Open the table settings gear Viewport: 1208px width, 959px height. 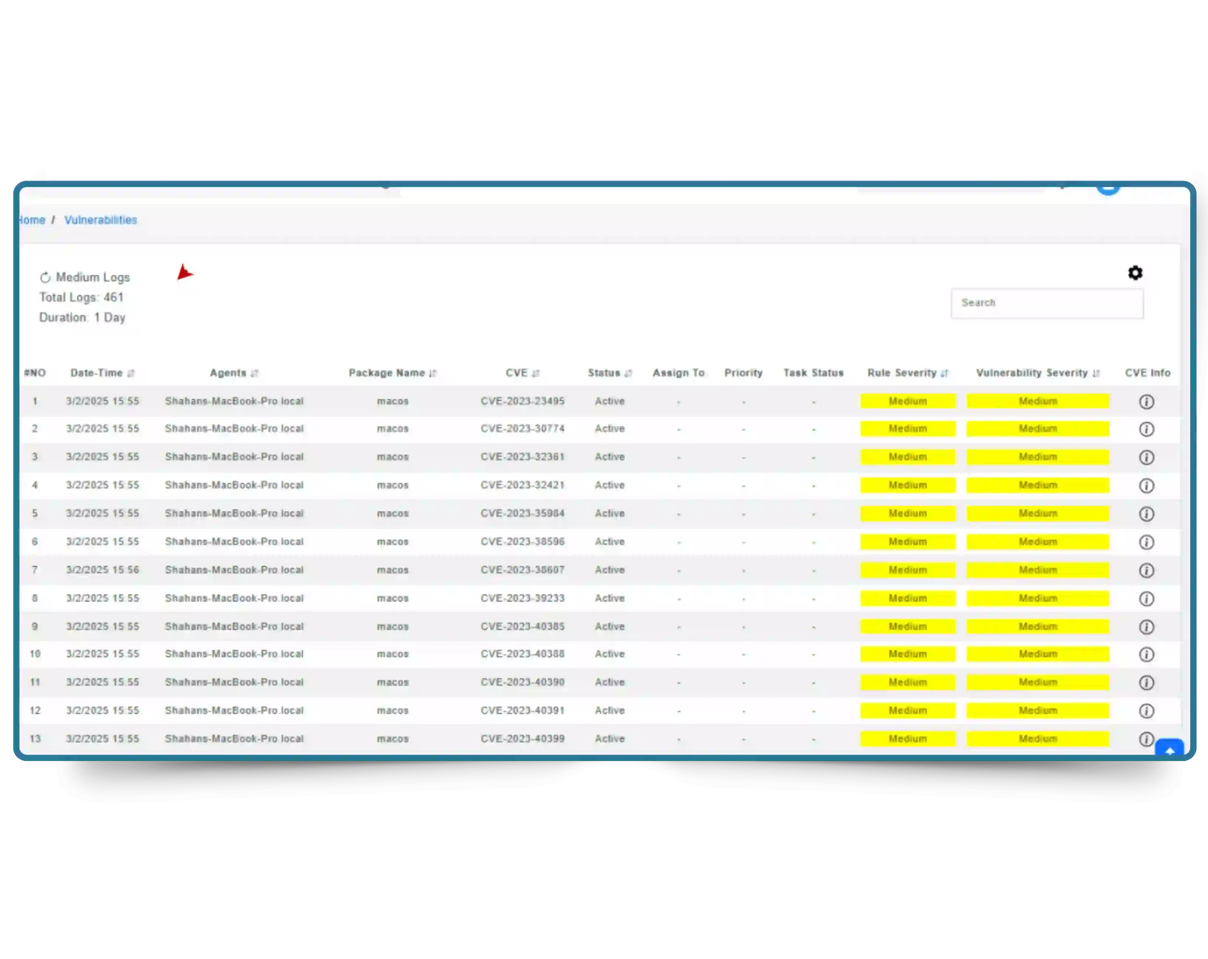1135,273
